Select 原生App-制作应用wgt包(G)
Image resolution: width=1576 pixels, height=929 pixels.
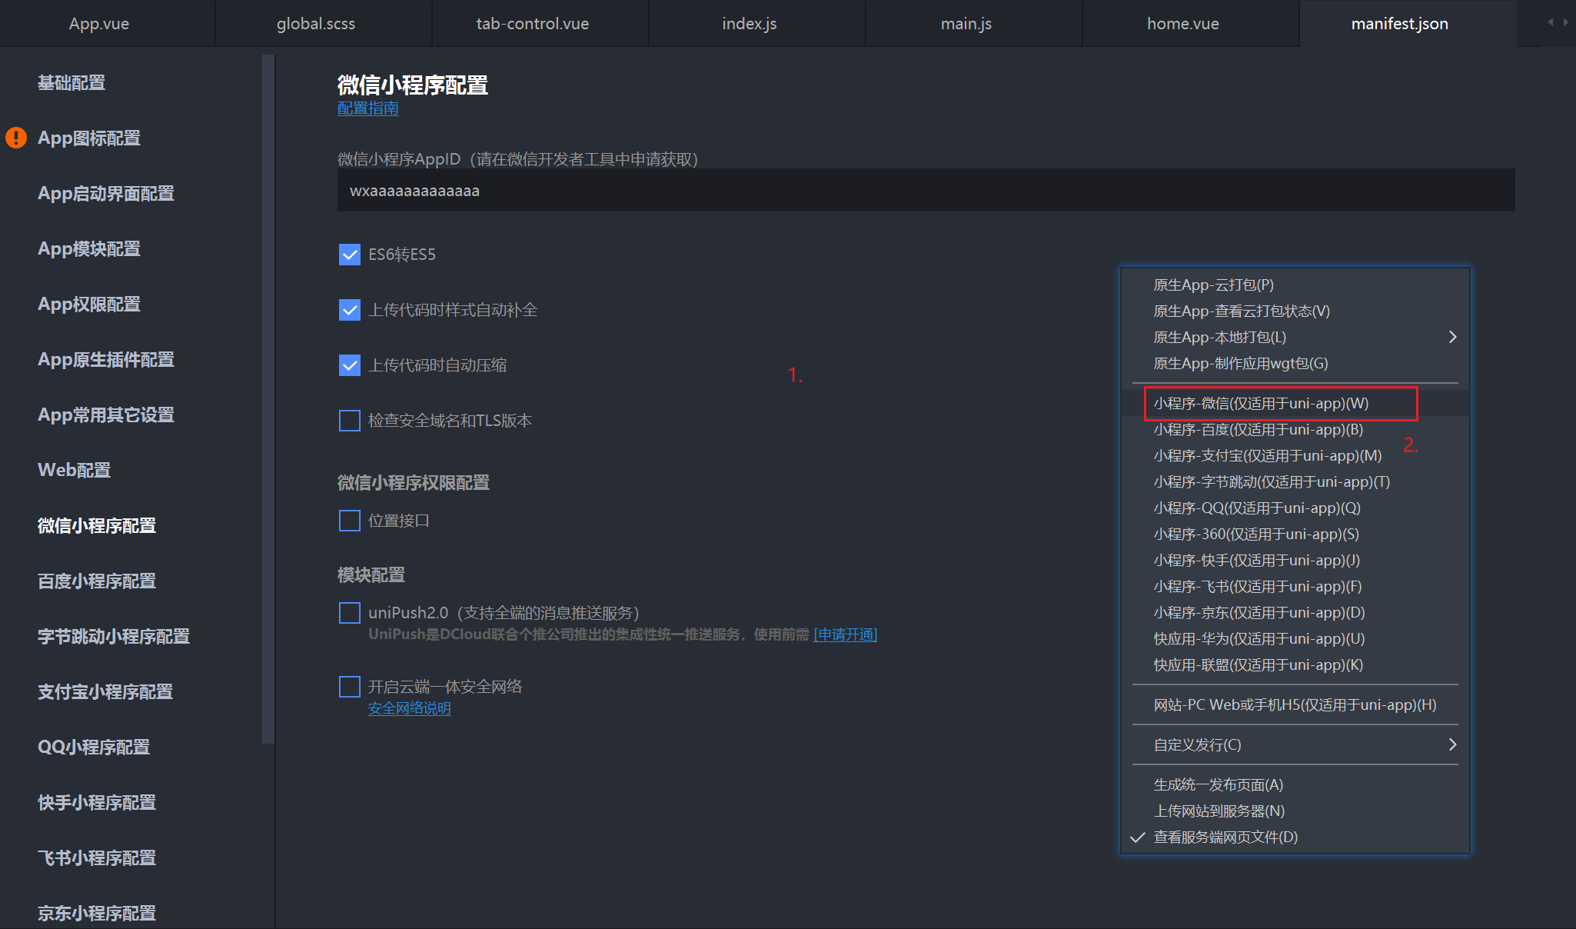coord(1295,363)
